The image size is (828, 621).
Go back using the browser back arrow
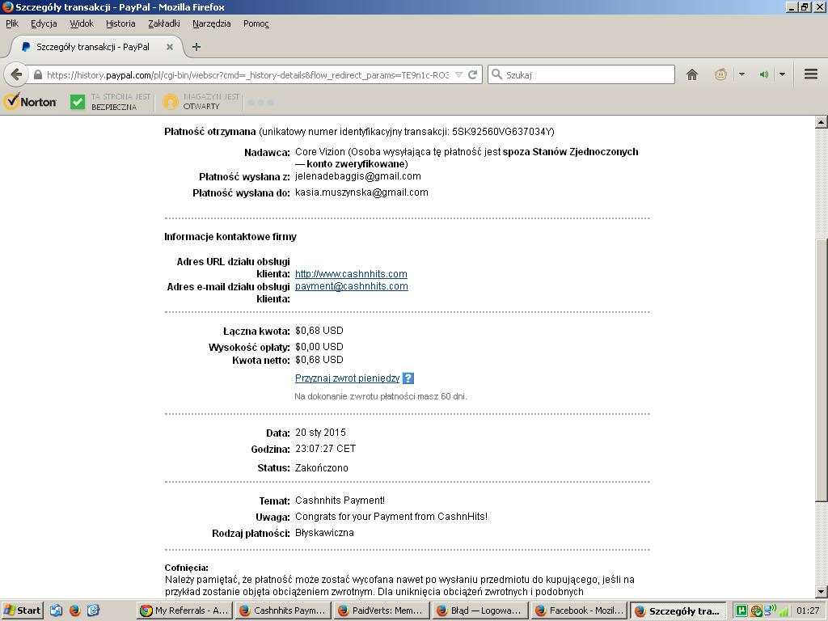(x=16, y=74)
